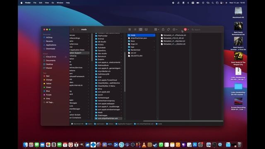Open Trash in the Dock

click(239, 145)
